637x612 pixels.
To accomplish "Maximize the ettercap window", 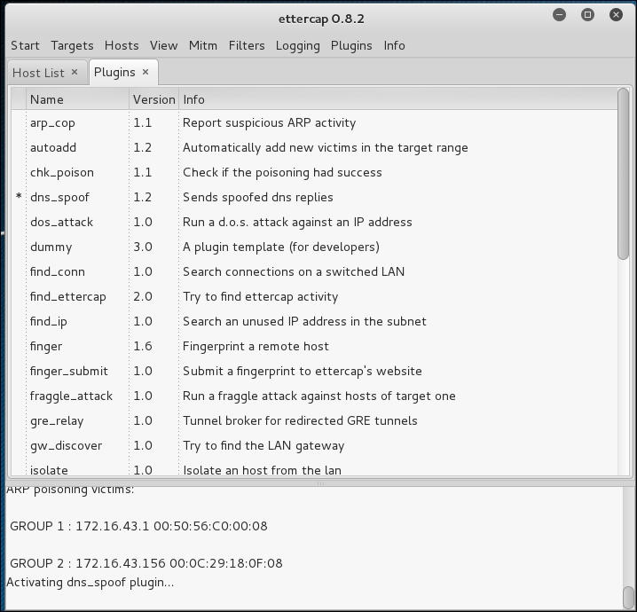I will (x=587, y=15).
